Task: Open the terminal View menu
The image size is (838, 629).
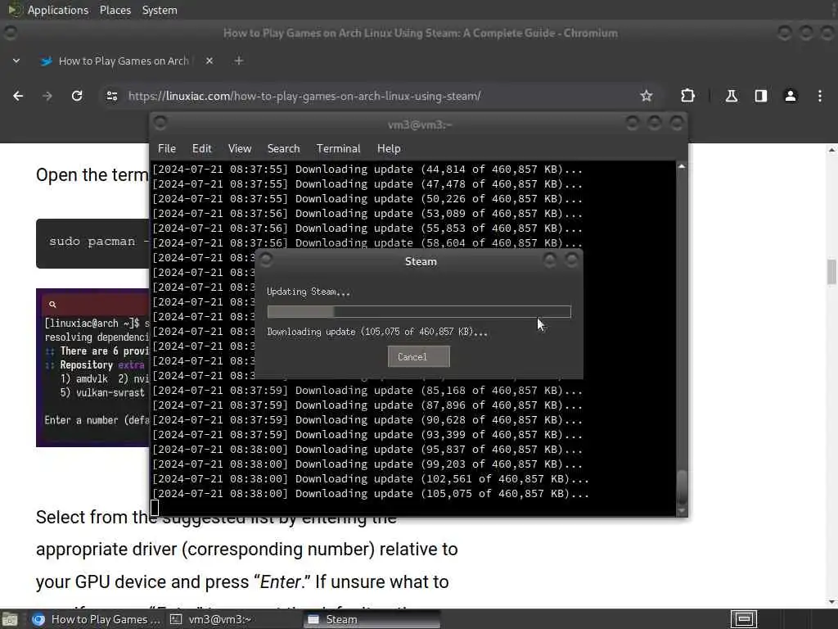Action: (240, 149)
